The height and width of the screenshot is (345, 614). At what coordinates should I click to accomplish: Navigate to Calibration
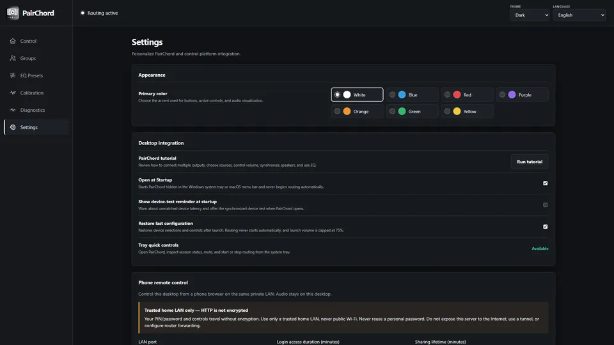[x=37, y=93]
